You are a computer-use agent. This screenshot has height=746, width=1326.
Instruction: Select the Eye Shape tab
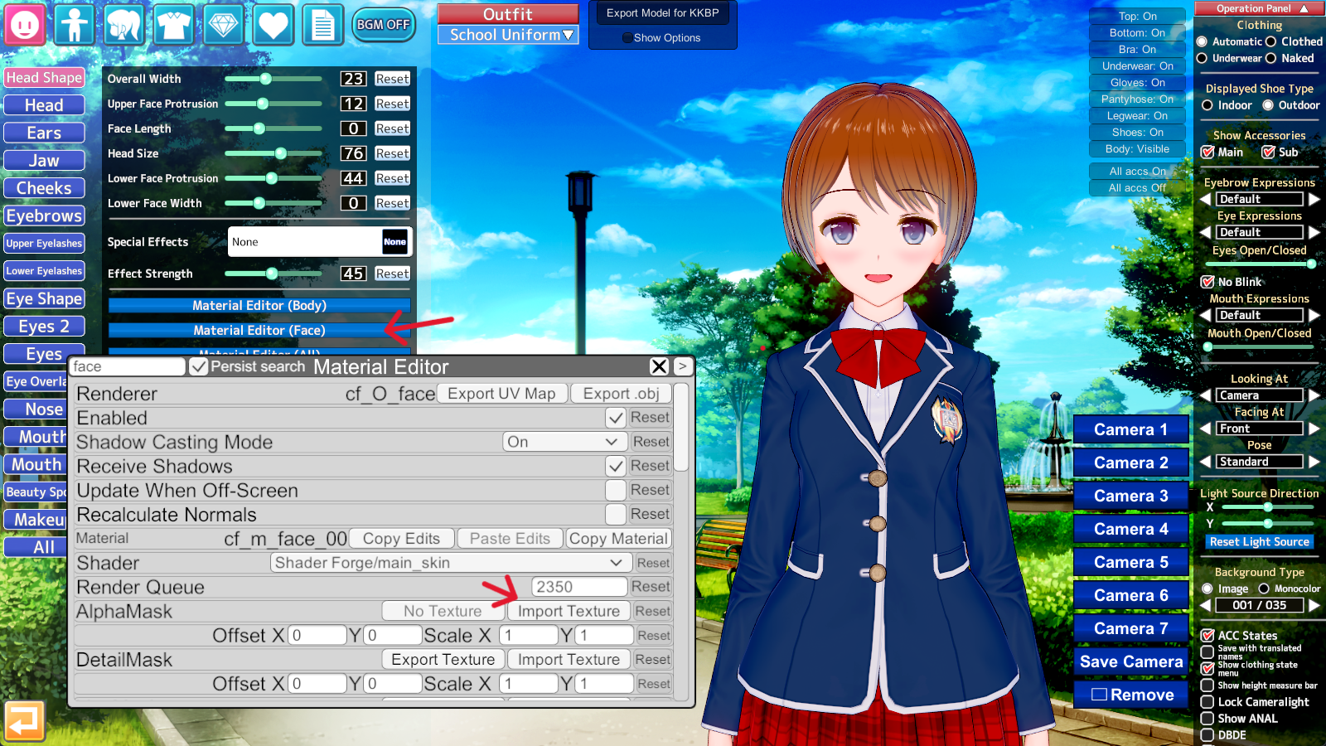(x=44, y=298)
